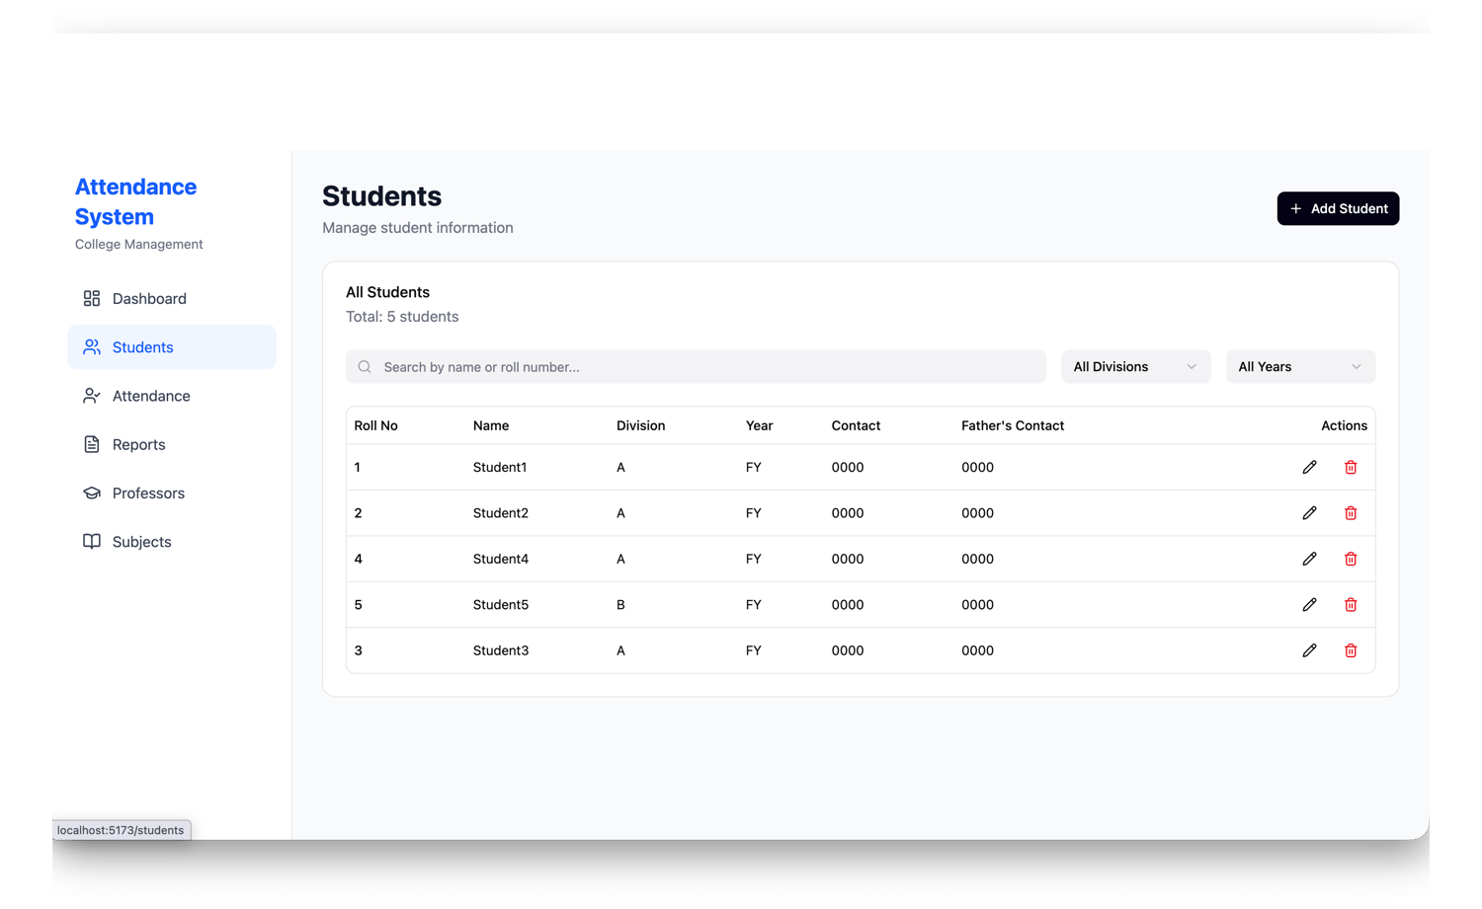
Task: Click the Add Student button
Action: click(1338, 208)
